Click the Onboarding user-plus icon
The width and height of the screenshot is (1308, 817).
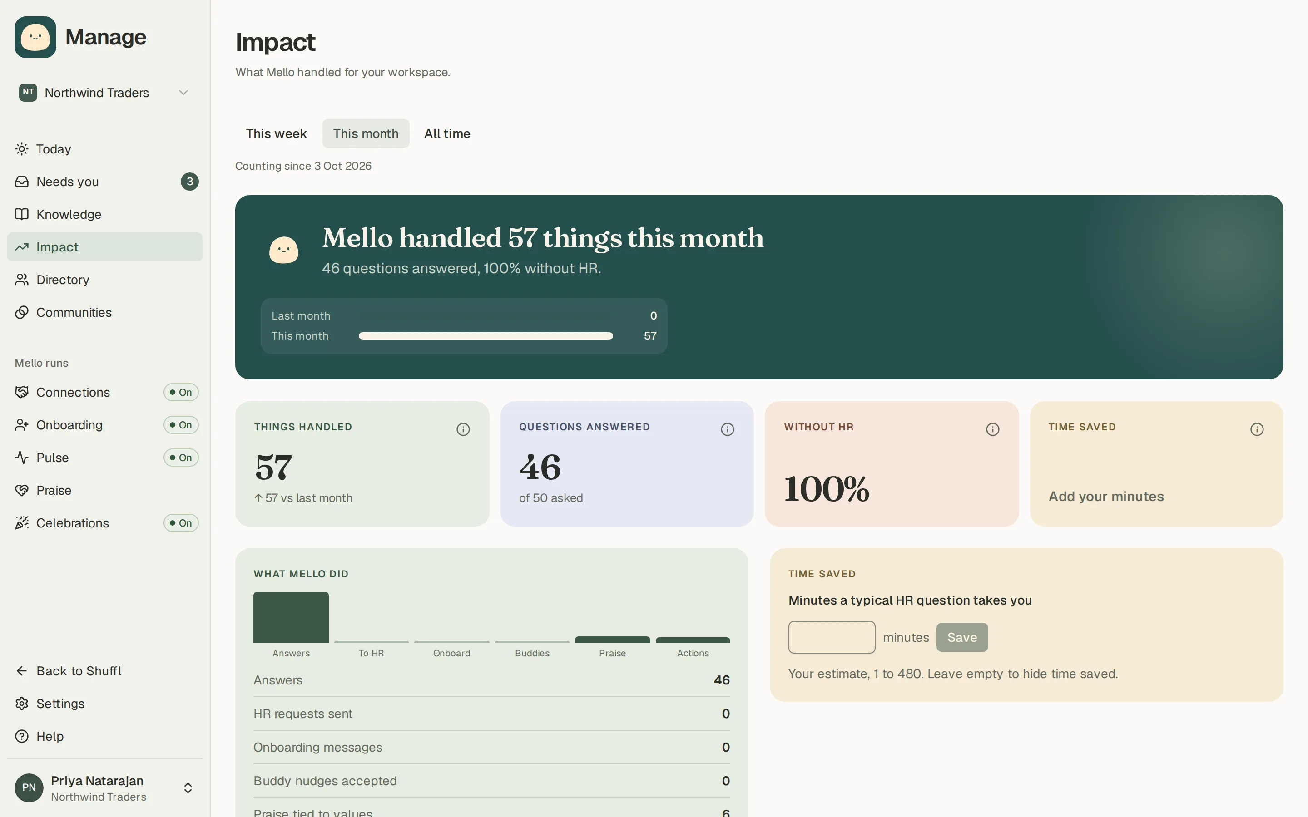22,425
